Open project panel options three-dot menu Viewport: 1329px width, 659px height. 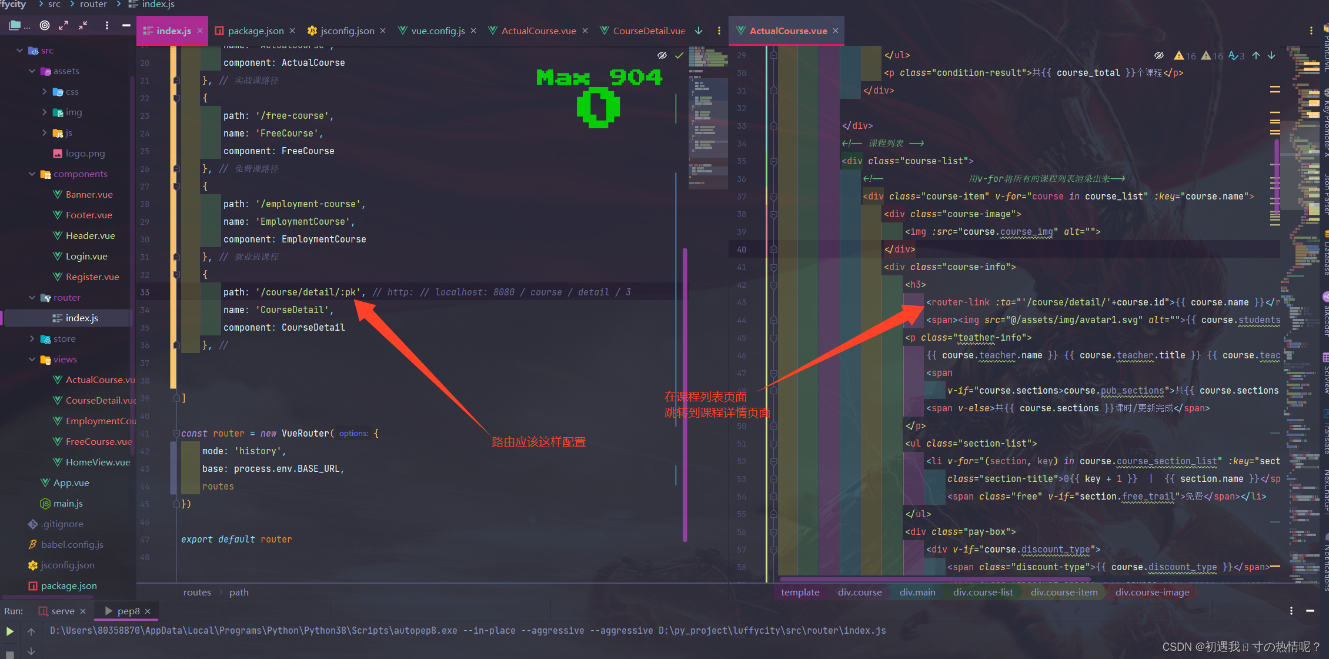pos(106,25)
